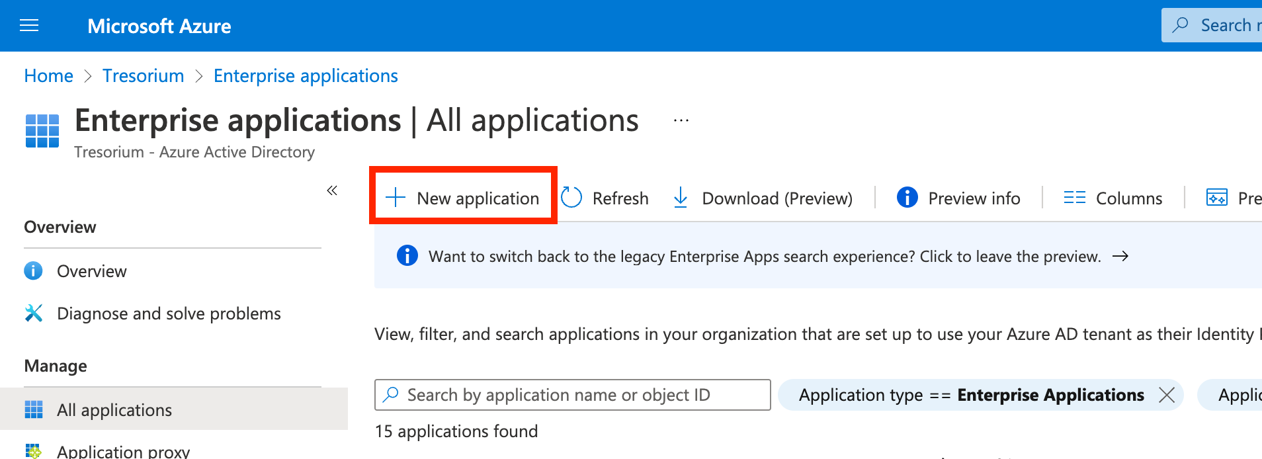Open Enterprise applications breadcrumb

point(306,76)
